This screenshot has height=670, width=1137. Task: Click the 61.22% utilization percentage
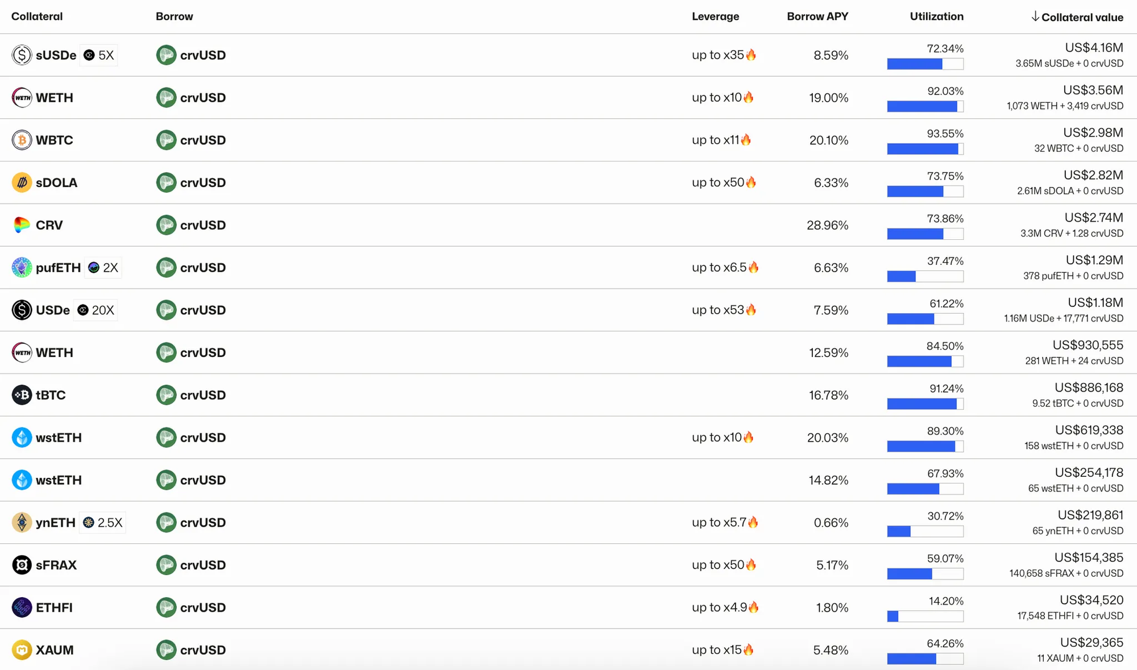click(947, 303)
